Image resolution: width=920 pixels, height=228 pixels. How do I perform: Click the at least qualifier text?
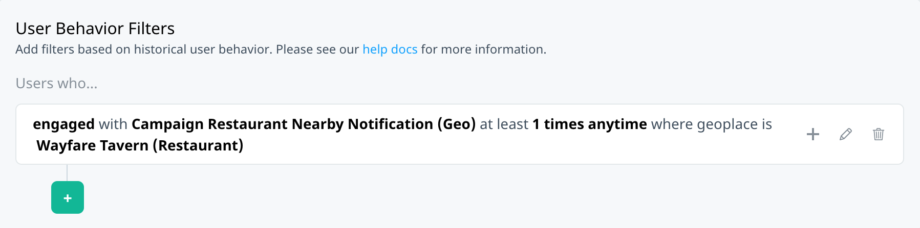pos(504,124)
